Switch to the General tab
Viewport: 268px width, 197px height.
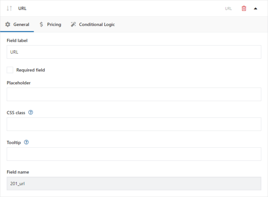(x=17, y=24)
